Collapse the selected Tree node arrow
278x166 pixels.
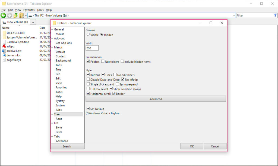[52, 114]
